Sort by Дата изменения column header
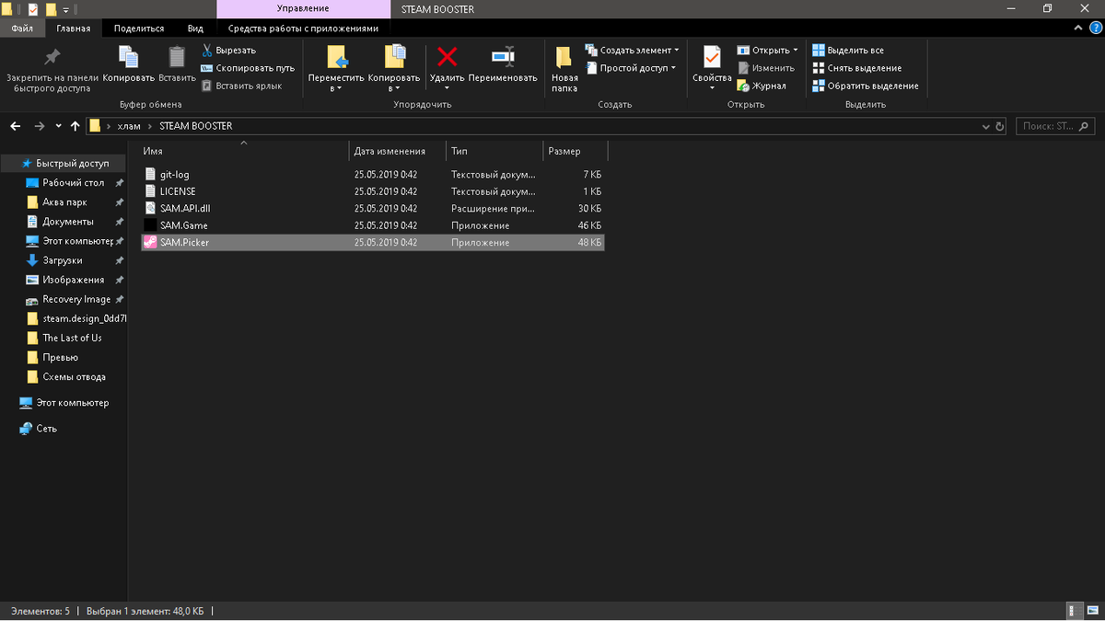The width and height of the screenshot is (1105, 621). point(398,151)
